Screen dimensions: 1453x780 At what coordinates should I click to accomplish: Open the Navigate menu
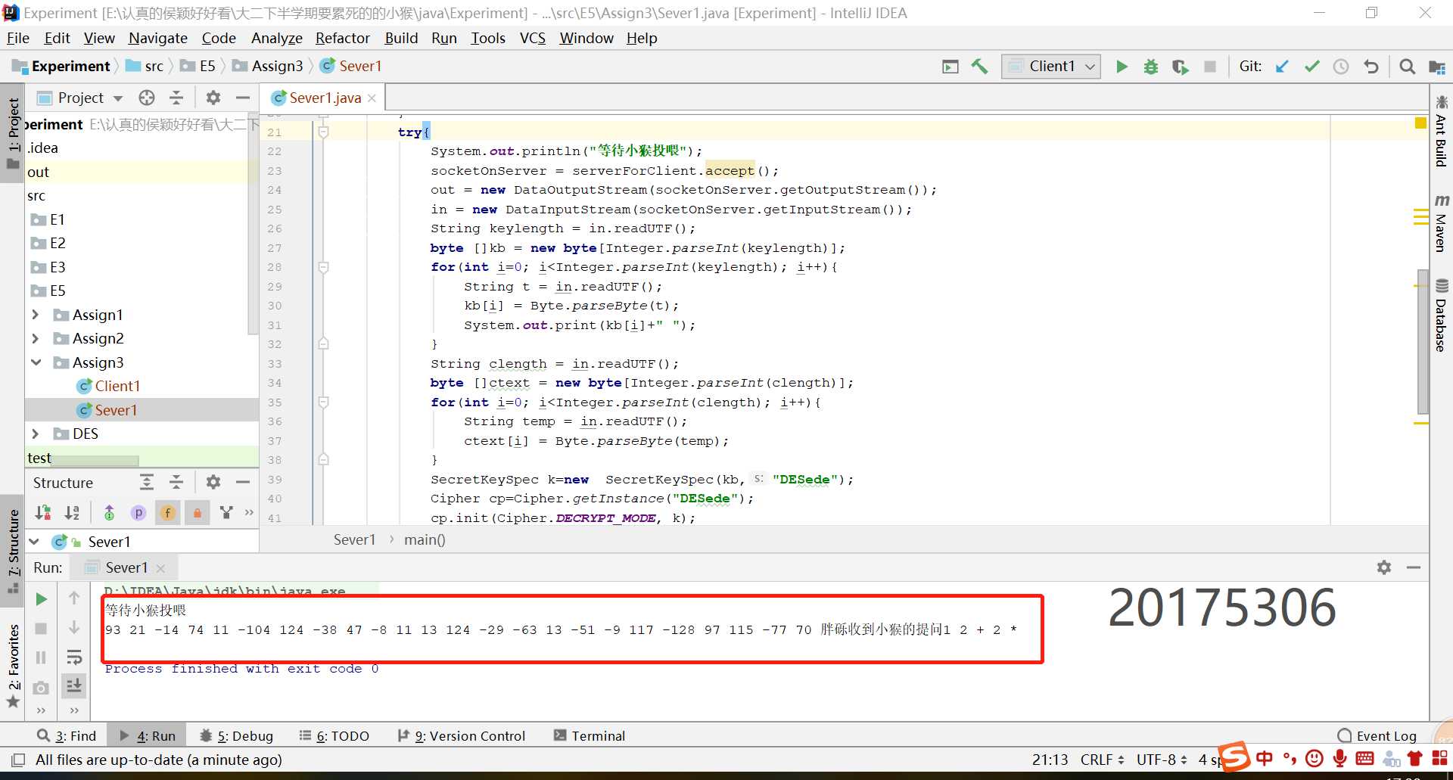157,38
